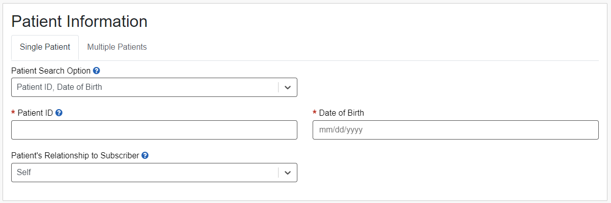This screenshot has width=611, height=203.
Task: Expand the Relationship to Subscriber chevron arrow
Action: pos(288,173)
